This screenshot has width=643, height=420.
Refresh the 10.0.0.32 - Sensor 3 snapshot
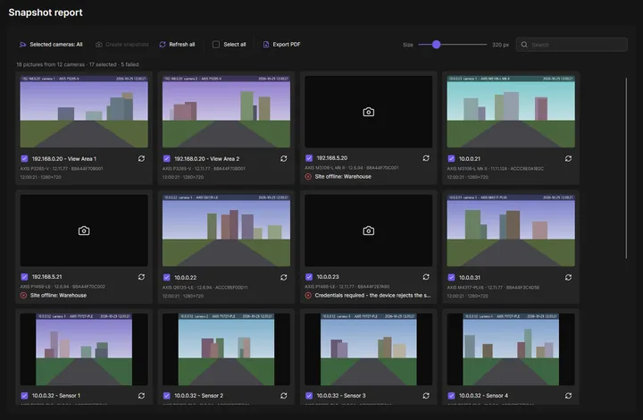click(426, 395)
